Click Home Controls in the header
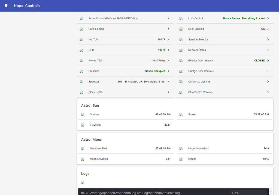The image size is (279, 195). tap(26, 5)
